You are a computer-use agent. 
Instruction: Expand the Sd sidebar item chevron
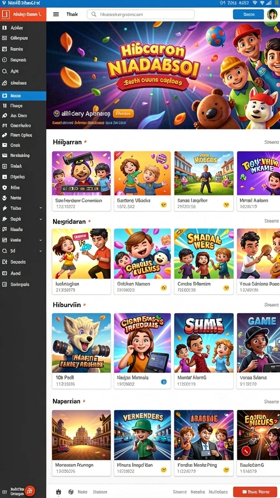(41, 251)
